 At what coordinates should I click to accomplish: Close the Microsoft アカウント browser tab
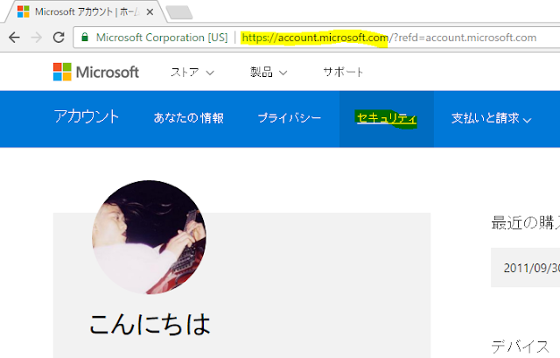click(x=150, y=12)
